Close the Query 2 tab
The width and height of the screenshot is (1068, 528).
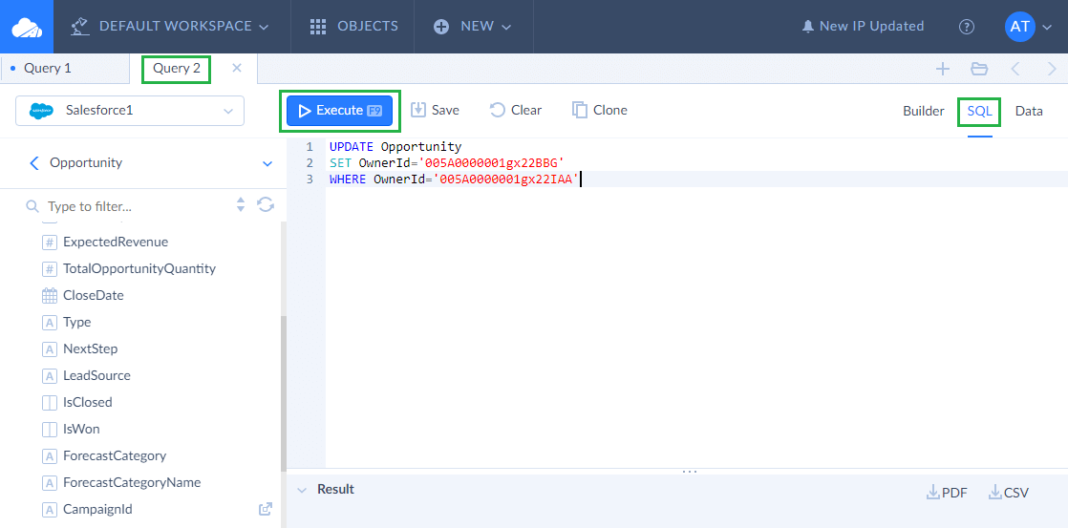click(237, 68)
